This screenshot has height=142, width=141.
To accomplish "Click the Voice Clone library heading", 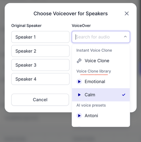I will click(94, 71).
